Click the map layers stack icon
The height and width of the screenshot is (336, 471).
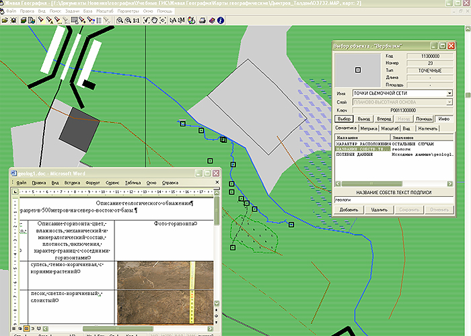click(x=23, y=20)
